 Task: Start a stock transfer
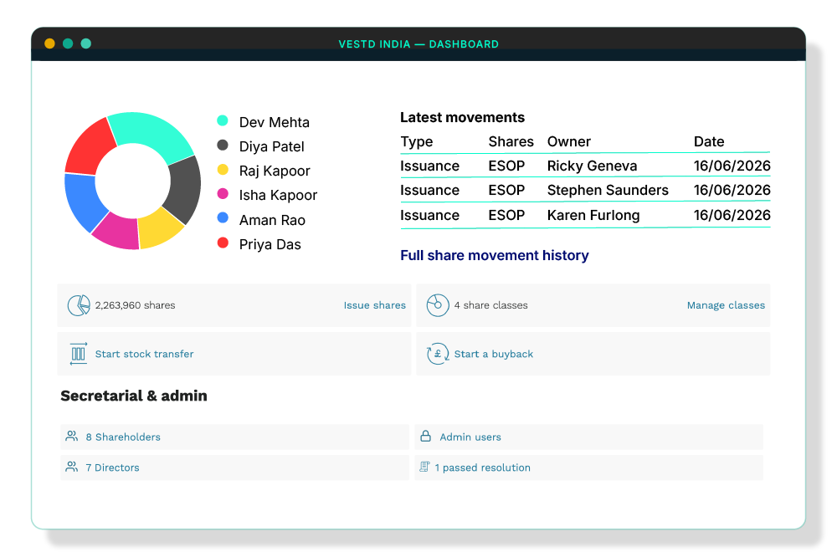pos(144,354)
